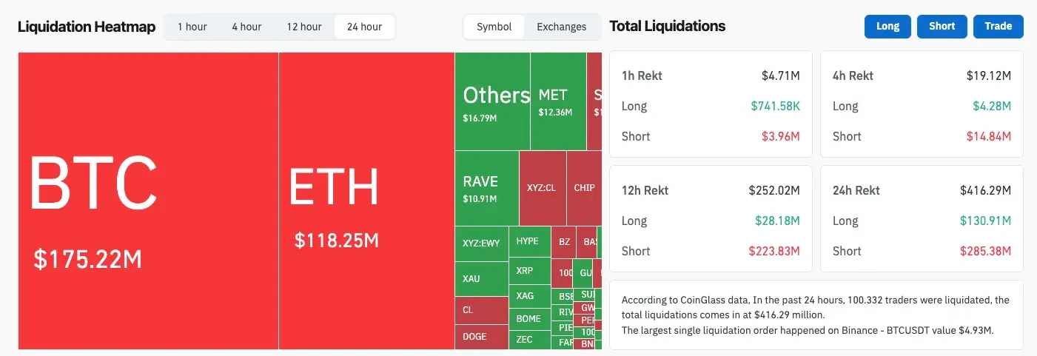Open the Trade button
Viewport: 1037px width, 356px height.
[998, 26]
